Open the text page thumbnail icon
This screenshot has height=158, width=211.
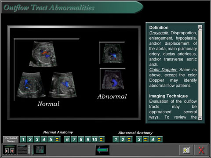[24, 150]
